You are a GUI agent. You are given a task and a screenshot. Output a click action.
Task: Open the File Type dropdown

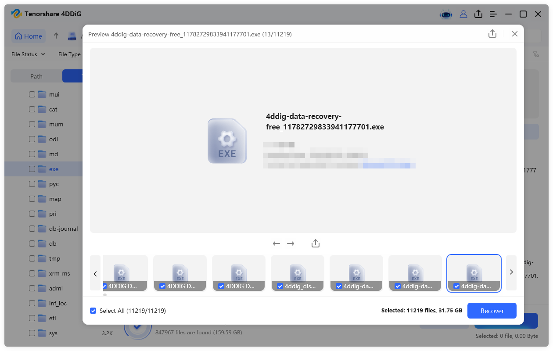click(x=69, y=54)
